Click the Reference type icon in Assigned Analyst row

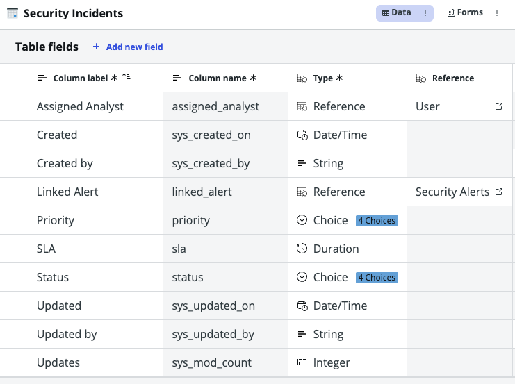[x=302, y=107]
